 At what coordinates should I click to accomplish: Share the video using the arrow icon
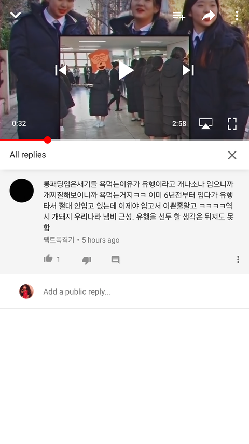(x=209, y=16)
